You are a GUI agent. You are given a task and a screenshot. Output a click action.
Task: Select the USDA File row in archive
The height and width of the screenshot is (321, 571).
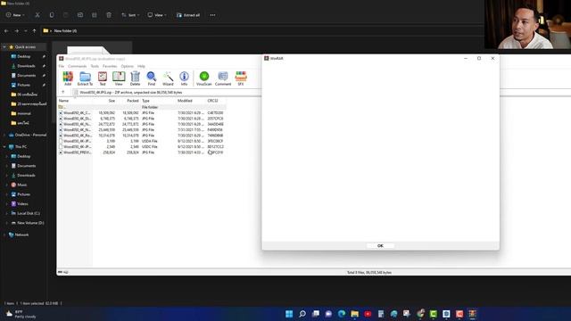[142, 141]
